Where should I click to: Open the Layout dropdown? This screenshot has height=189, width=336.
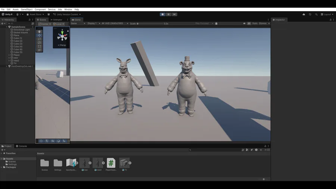tap(327, 14)
